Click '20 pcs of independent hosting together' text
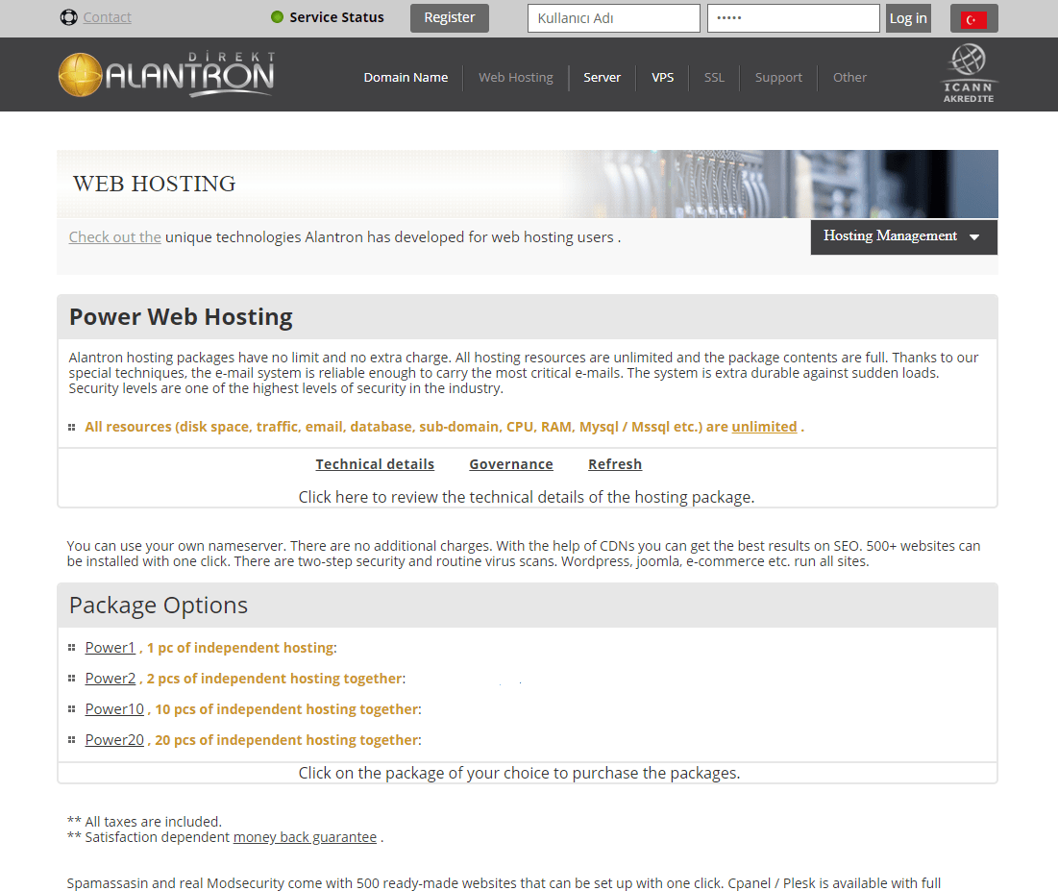Image resolution: width=1058 pixels, height=891 pixels. tap(286, 740)
